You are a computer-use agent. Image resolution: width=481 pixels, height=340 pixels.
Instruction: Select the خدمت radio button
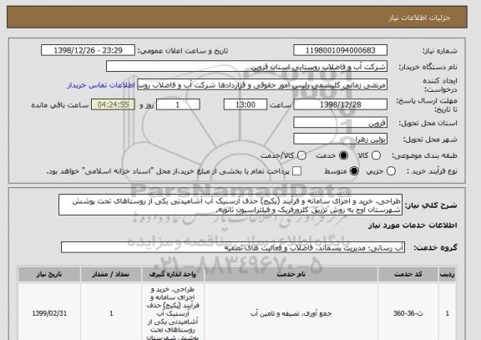click(x=343, y=155)
